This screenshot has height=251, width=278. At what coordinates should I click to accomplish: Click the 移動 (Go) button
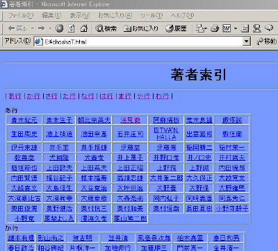(x=266, y=42)
